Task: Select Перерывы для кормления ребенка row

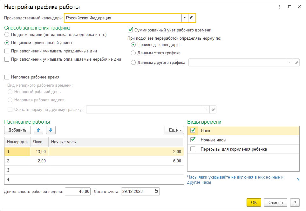Action: tap(243, 149)
